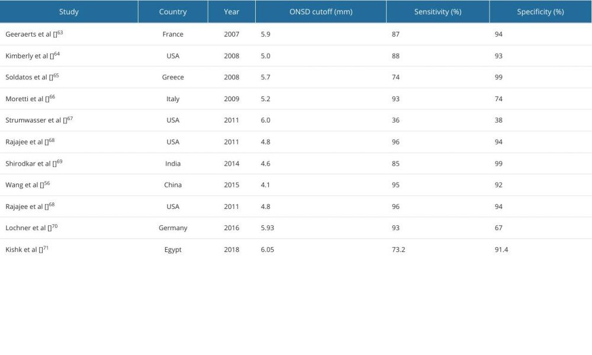This screenshot has height=355, width=592.
Task: Open reference 66 for Moretti et al
Action: [x=52, y=97]
